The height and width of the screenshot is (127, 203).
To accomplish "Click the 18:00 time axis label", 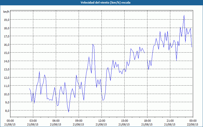I will (147, 121).
